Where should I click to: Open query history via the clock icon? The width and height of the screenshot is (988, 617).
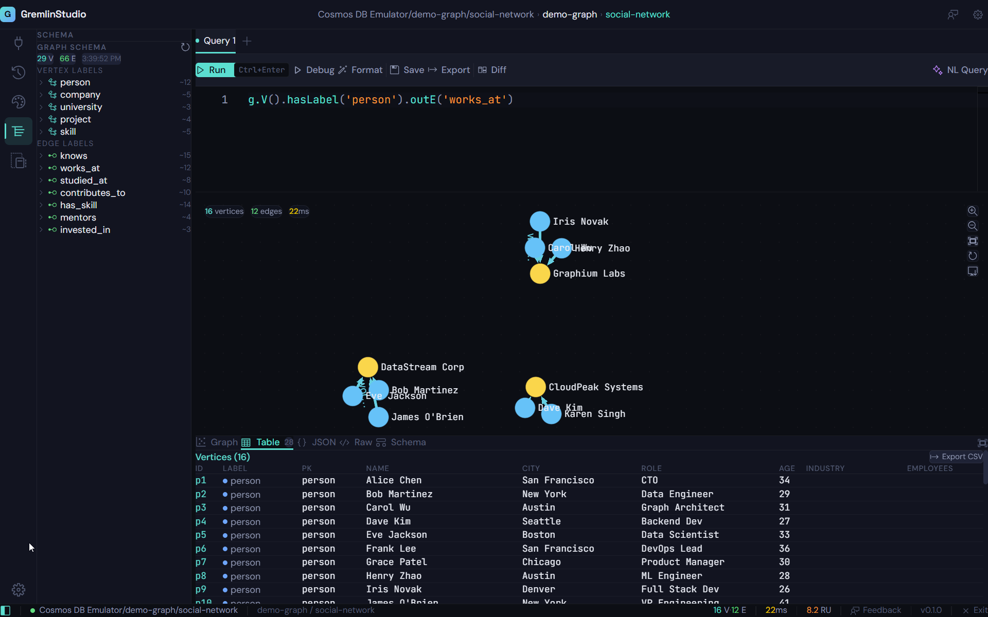tap(19, 72)
